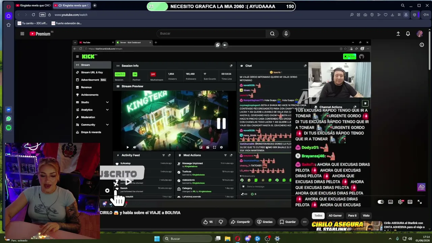Click the Windows taskbar Buscar search box
The width and height of the screenshot is (432, 243).
(x=187, y=239)
